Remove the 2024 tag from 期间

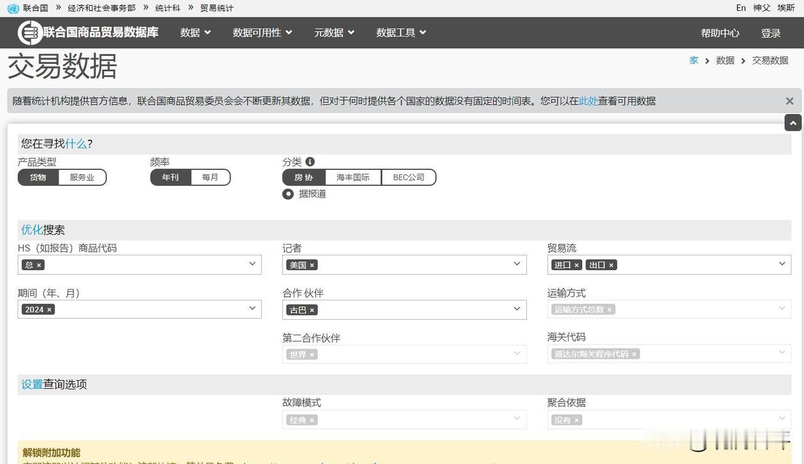coord(48,309)
